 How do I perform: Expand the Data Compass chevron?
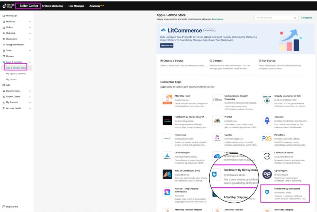point(30,91)
